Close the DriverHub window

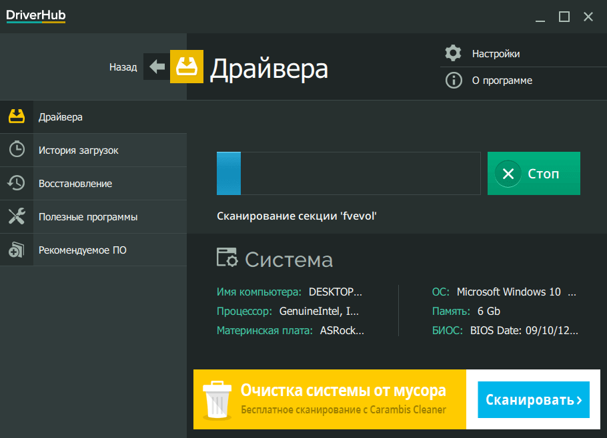click(x=588, y=17)
